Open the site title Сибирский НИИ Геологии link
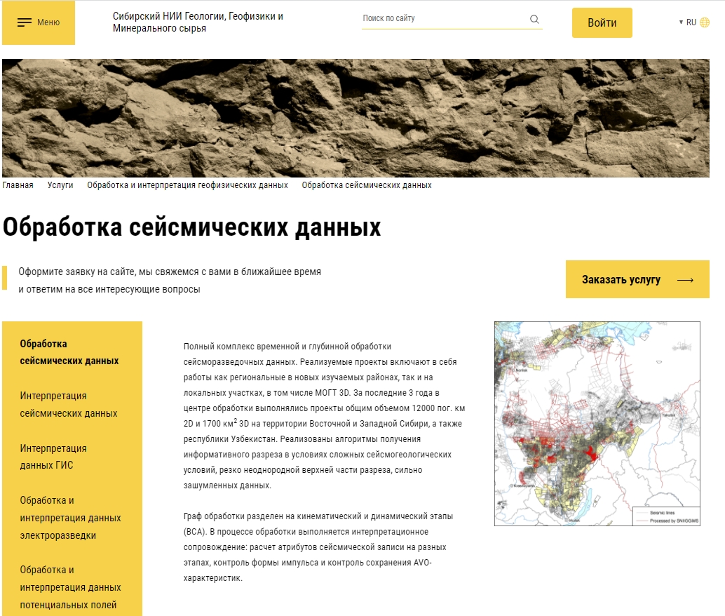This screenshot has width=725, height=616. pyautogui.click(x=198, y=22)
